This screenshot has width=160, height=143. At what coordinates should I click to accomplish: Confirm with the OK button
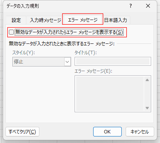tap(107, 132)
